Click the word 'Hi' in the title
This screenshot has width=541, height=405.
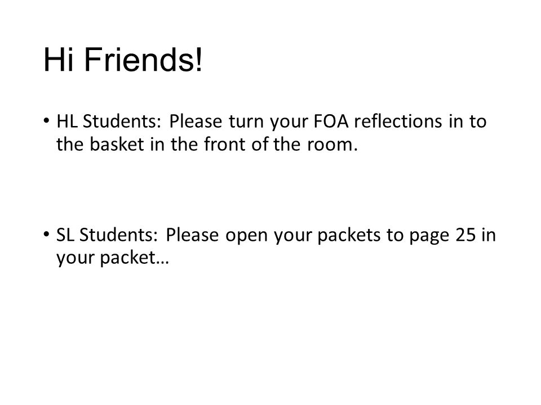click(x=58, y=59)
